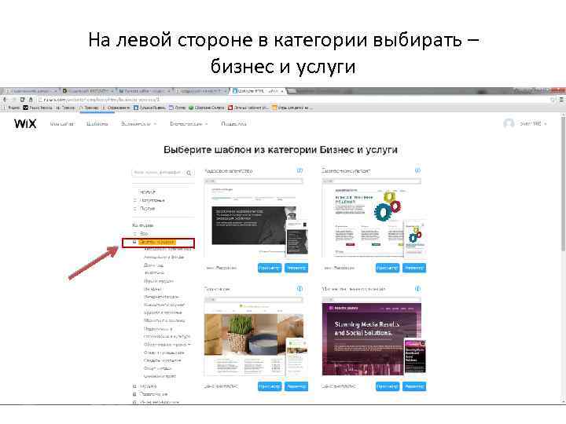Click the user avatar icon
Screen dimensions: 566x424
click(x=509, y=124)
